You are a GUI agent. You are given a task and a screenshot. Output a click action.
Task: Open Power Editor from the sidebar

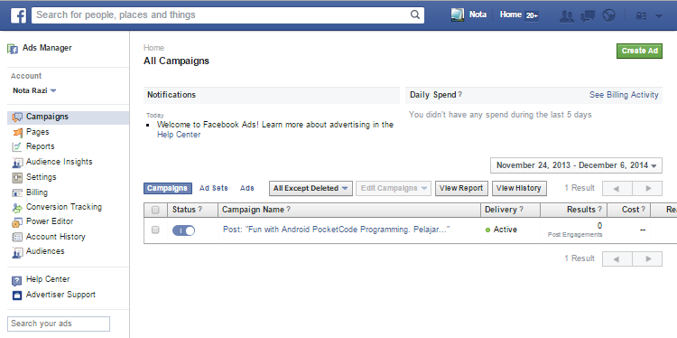(x=50, y=221)
